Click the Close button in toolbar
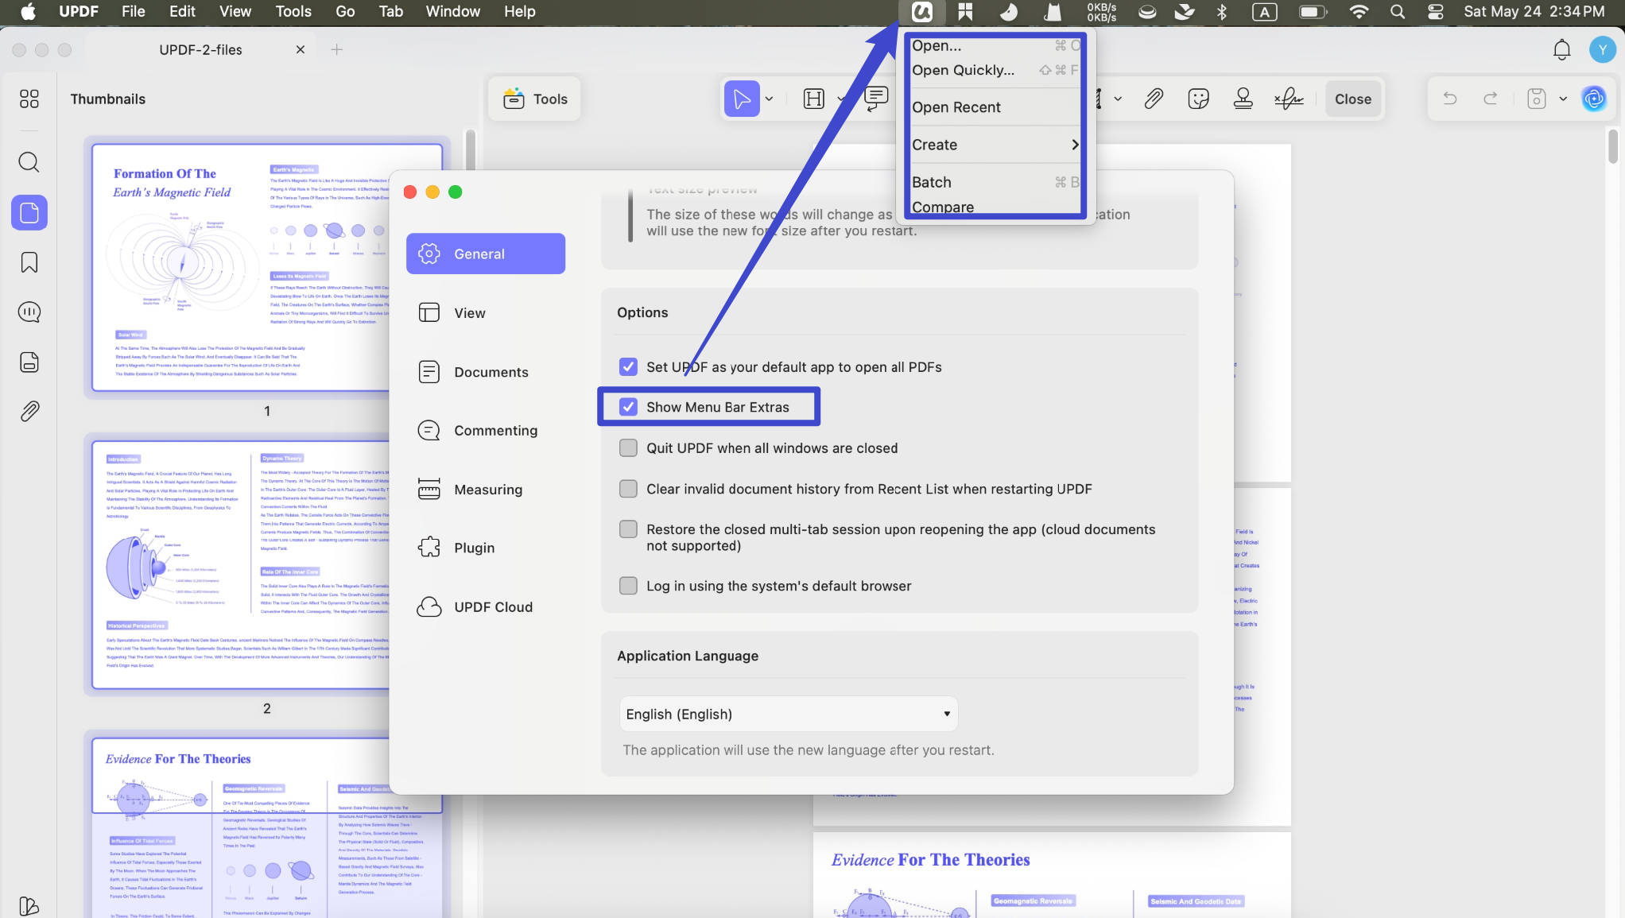Image resolution: width=1625 pixels, height=918 pixels. (x=1353, y=99)
